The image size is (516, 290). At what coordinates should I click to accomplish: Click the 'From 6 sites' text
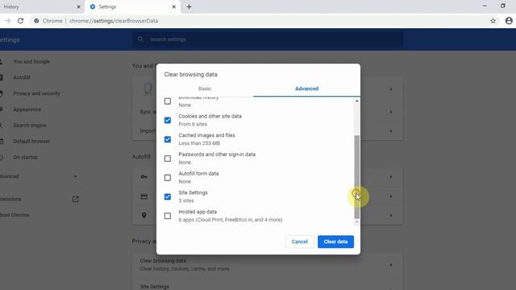[193, 124]
